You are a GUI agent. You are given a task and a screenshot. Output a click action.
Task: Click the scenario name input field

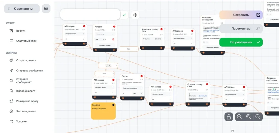[x=90, y=14]
